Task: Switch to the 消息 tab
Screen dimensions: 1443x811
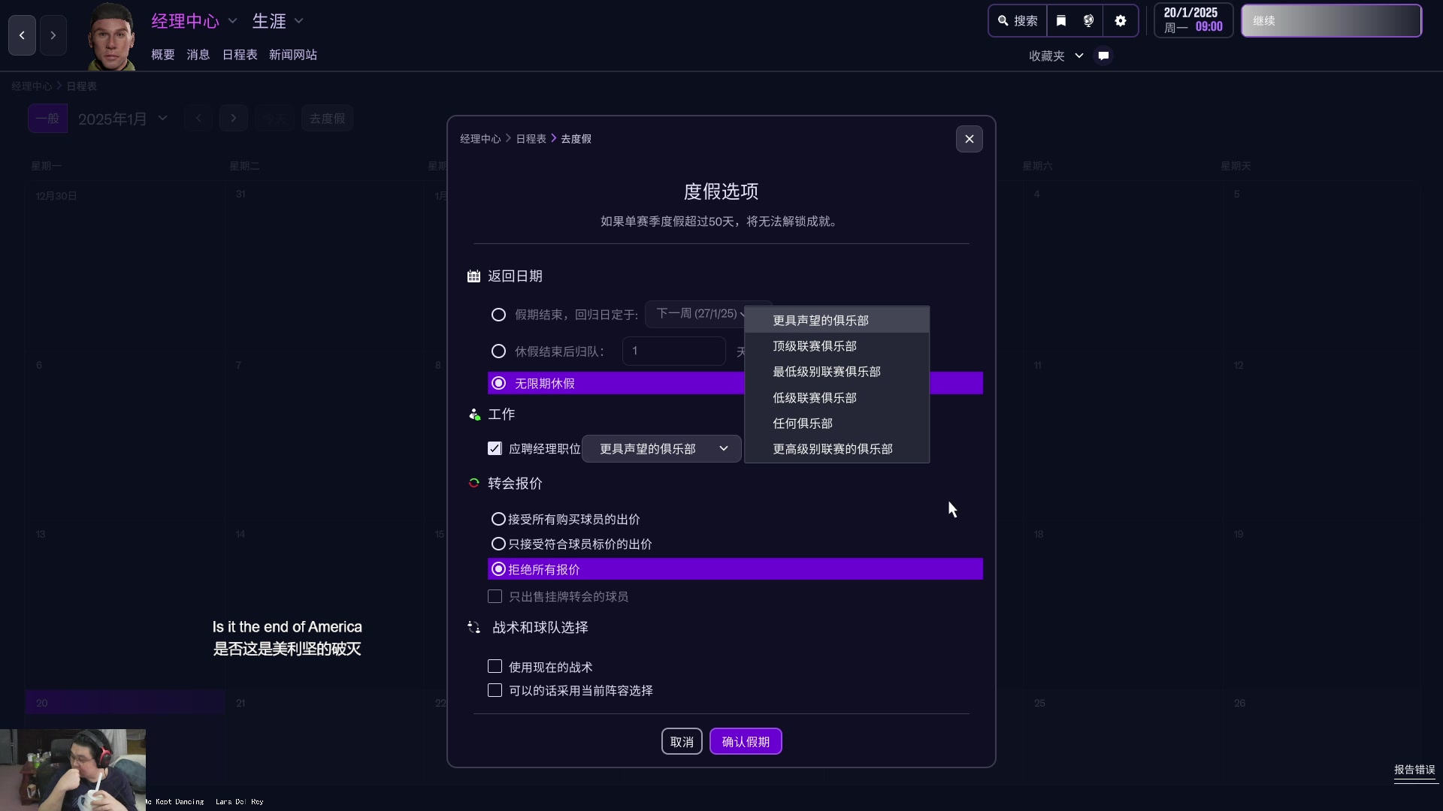Action: 197,54
